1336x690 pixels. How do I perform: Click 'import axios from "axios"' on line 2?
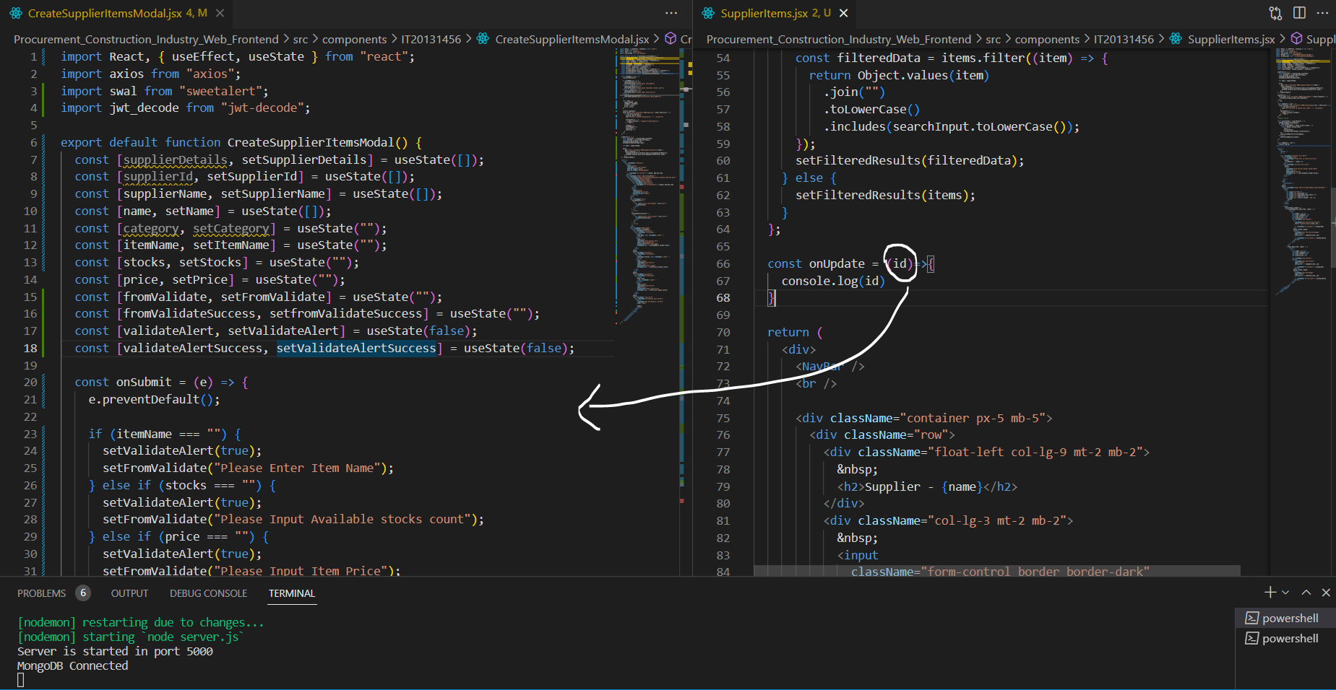(150, 74)
